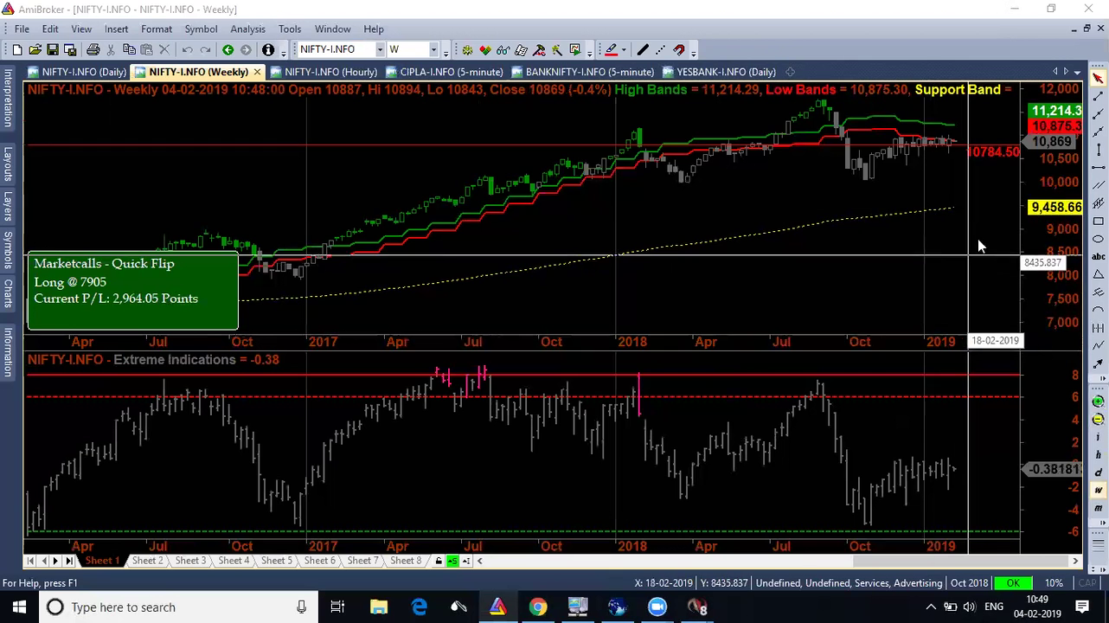Viewport: 1109px width, 623px height.
Task: Open the File menu
Action: click(22, 29)
